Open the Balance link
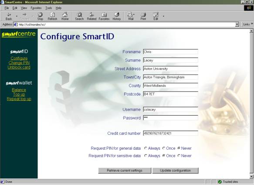The height and width of the screenshot is (185, 254). (19, 90)
